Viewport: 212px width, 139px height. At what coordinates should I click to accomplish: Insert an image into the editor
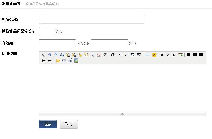tap(76, 61)
